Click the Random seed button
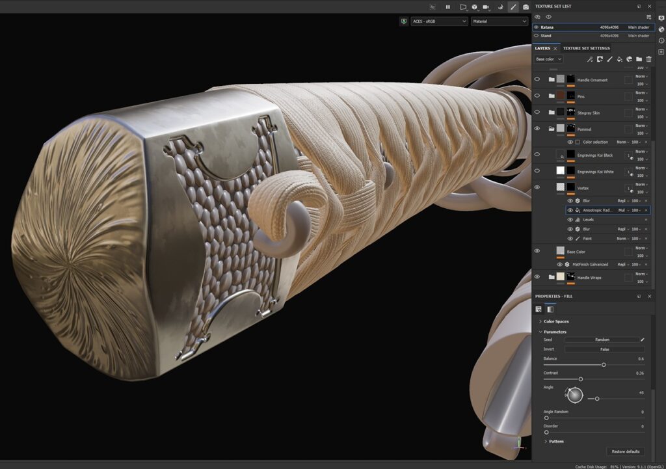 (x=602, y=340)
